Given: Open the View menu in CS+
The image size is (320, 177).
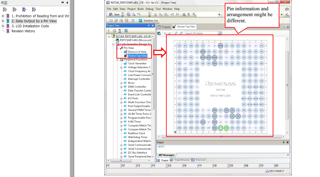Looking at the screenshot, I should 122,9.
